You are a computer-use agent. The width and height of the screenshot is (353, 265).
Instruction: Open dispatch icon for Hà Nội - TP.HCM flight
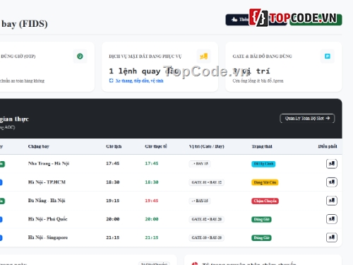pyautogui.click(x=332, y=182)
